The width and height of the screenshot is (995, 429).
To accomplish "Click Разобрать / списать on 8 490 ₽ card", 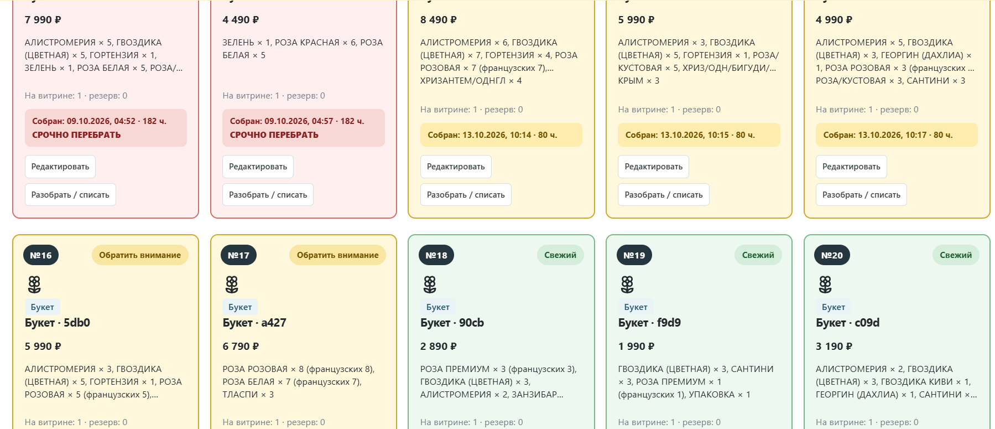I will pyautogui.click(x=466, y=195).
